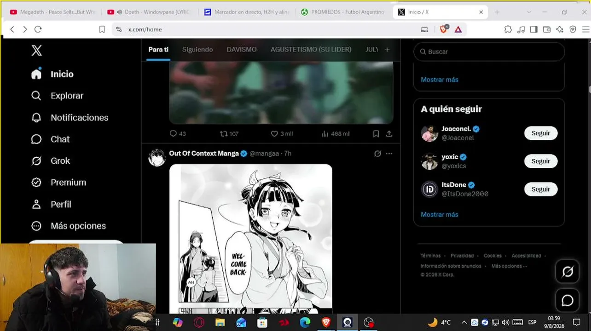Open Explorar in the sidebar
591x331 pixels.
pos(57,96)
